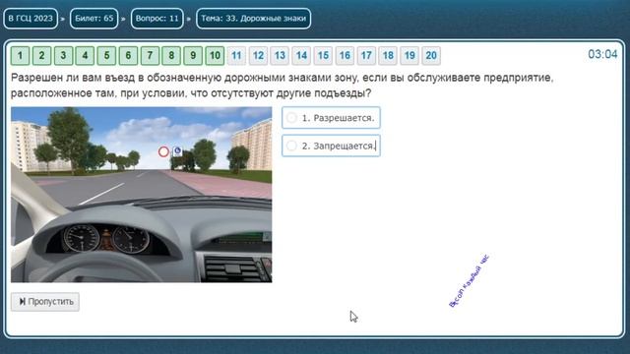Go to question 4
Viewport: 630px width, 354px height.
[x=85, y=55]
